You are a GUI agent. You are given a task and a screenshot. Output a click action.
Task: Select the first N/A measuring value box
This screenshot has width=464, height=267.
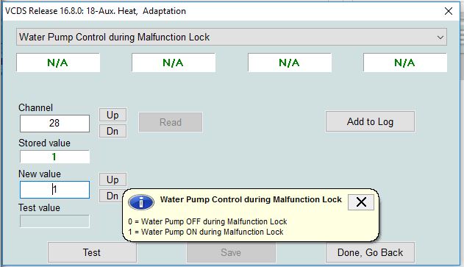[58, 63]
